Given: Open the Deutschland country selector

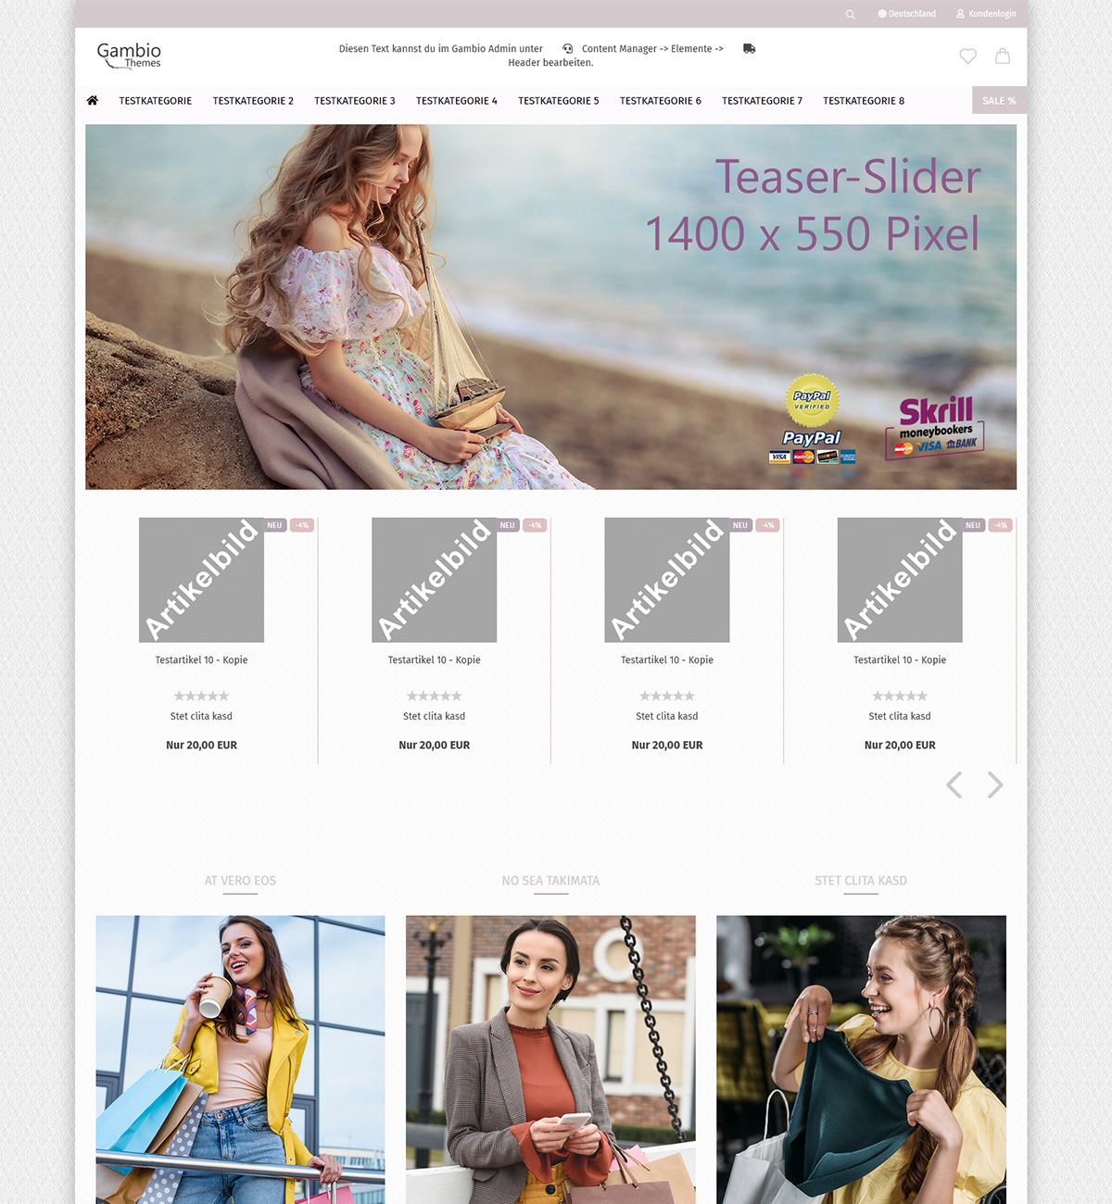Looking at the screenshot, I should pyautogui.click(x=906, y=14).
